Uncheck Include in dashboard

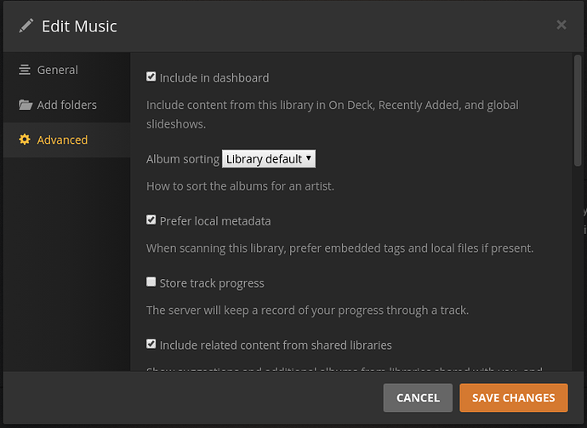(x=151, y=77)
